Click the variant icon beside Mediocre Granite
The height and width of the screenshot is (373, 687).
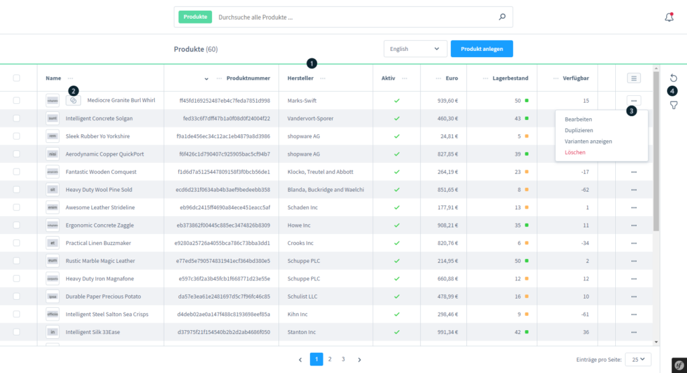pyautogui.click(x=74, y=101)
